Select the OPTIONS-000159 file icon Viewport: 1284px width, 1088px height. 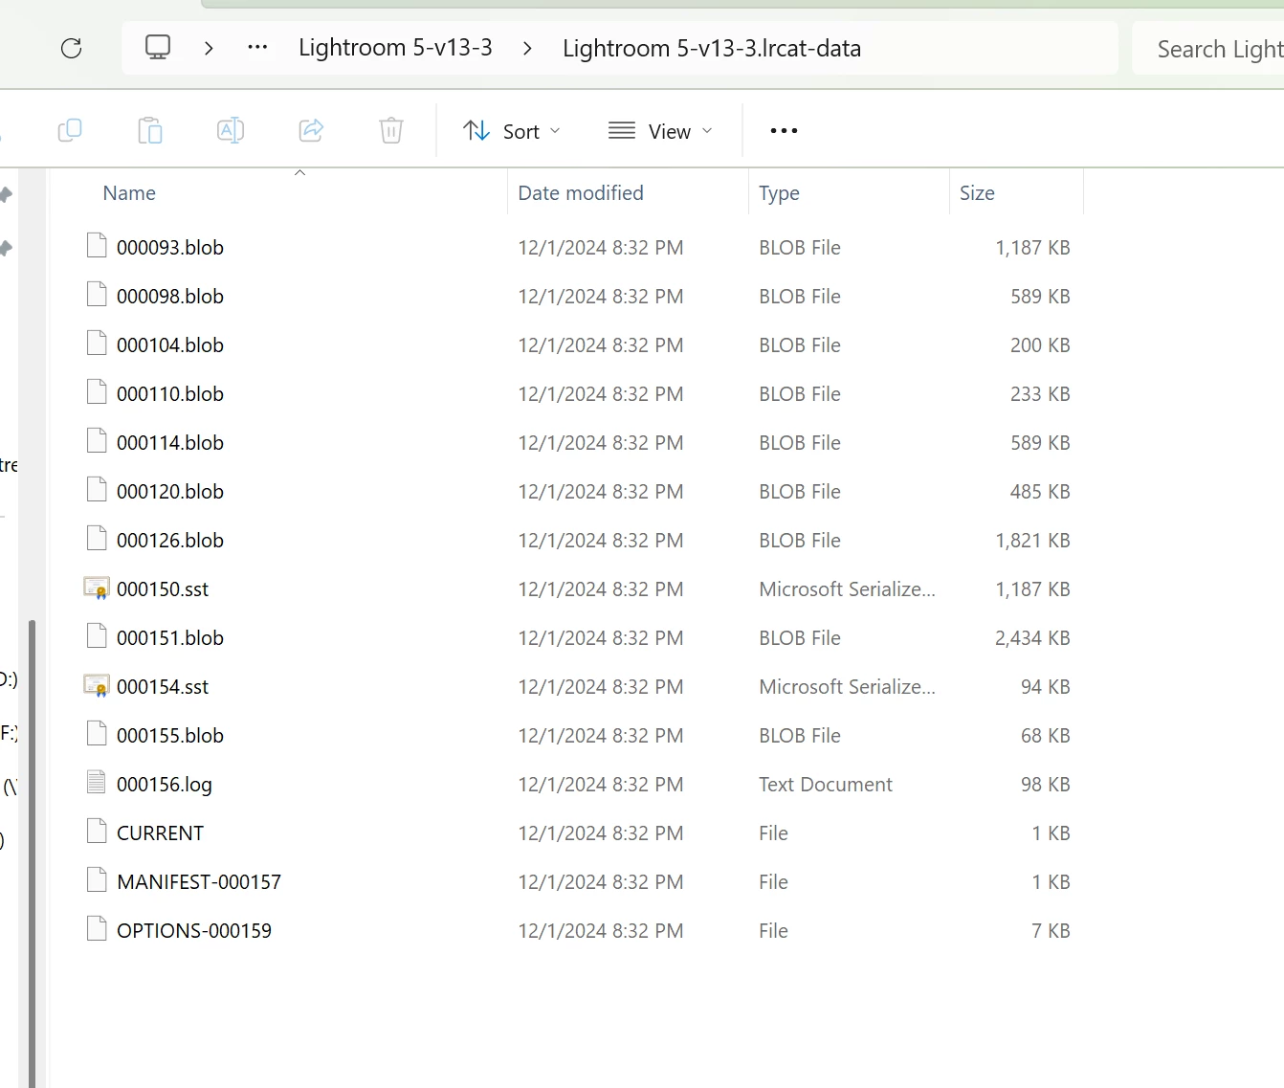click(x=97, y=929)
